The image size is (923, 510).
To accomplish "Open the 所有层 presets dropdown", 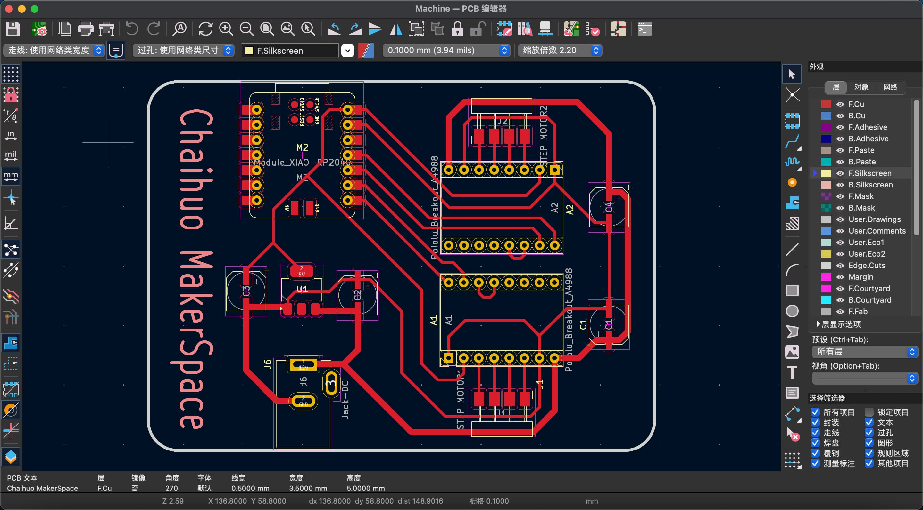I will click(x=864, y=352).
